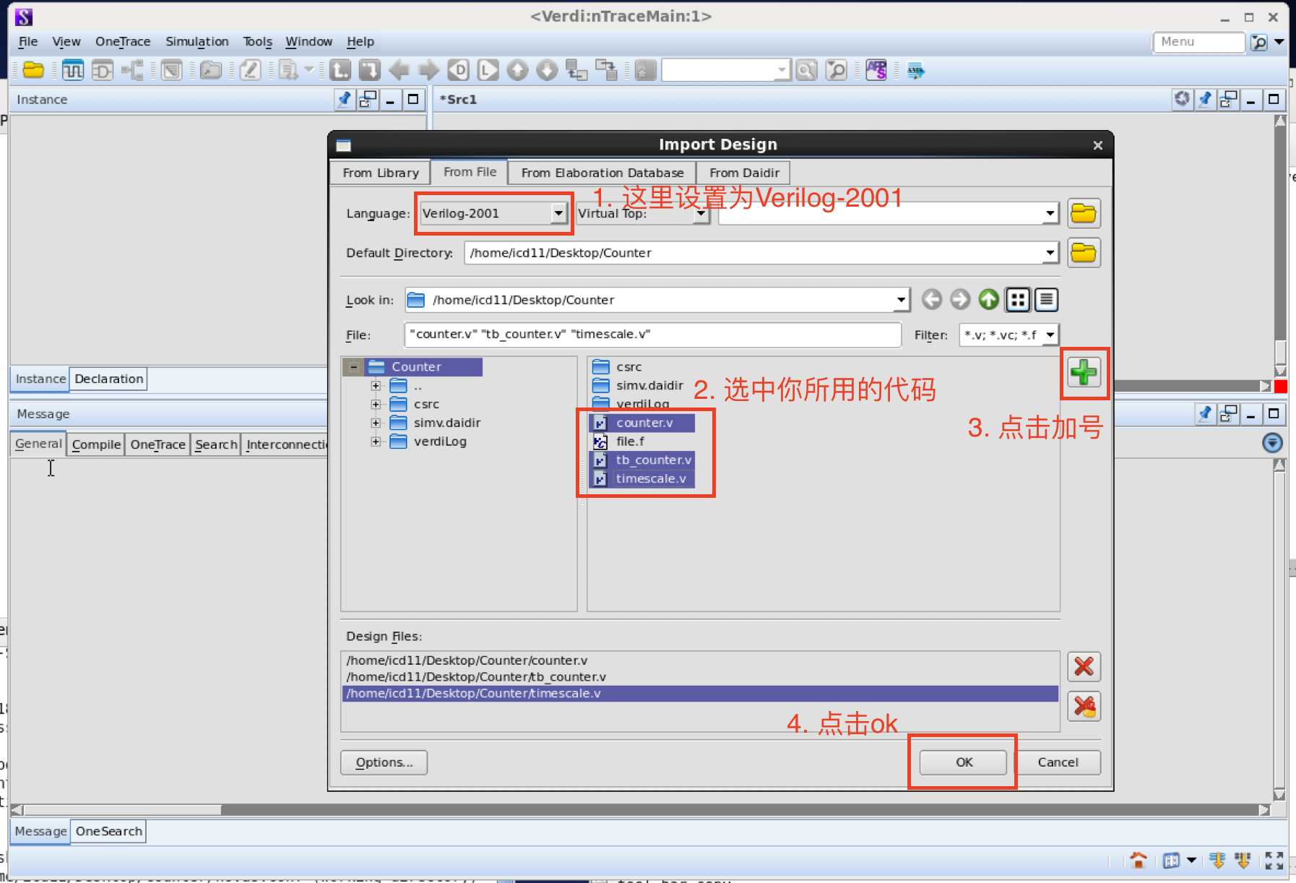Click the green plus to add selected files
The image size is (1296, 883).
pyautogui.click(x=1084, y=373)
